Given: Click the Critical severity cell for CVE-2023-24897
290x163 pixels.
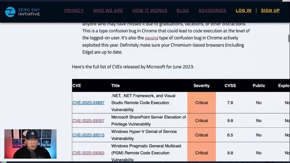Looking at the screenshot, I should 201,103.
